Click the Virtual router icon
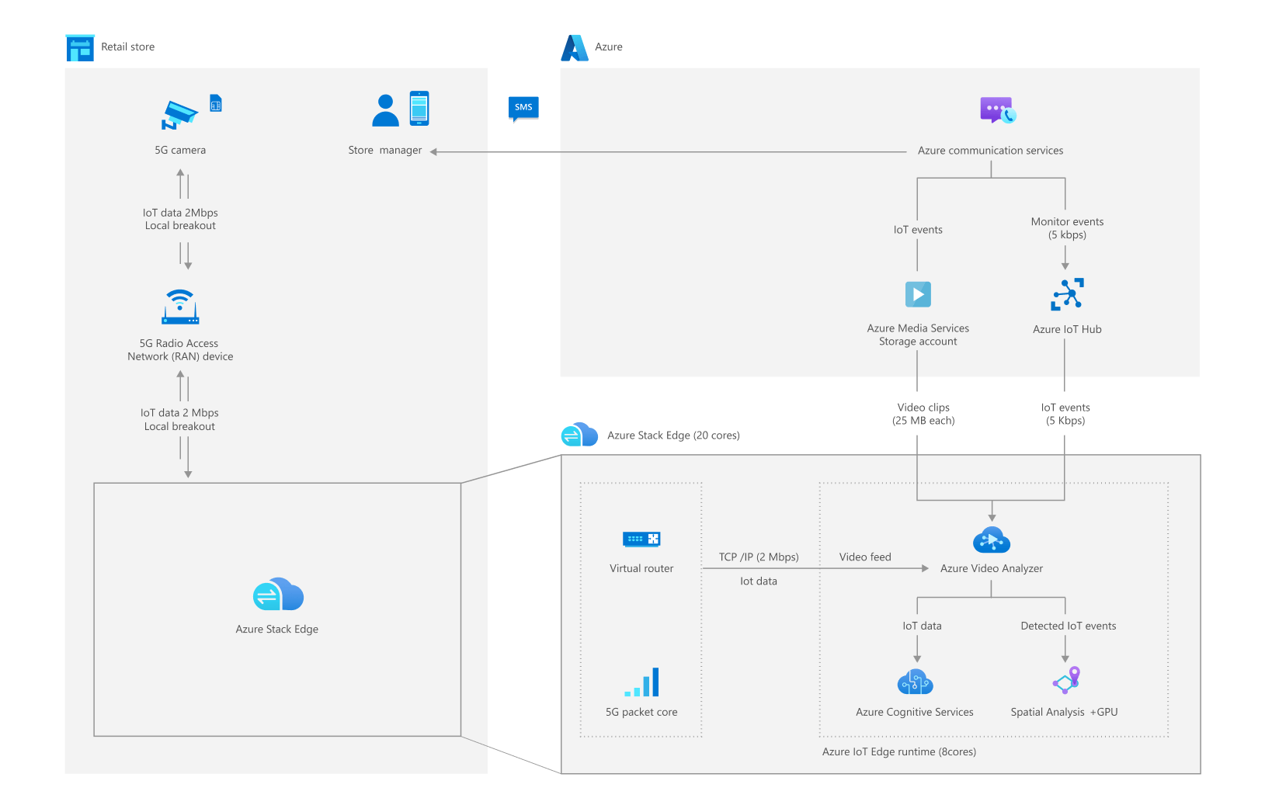The width and height of the screenshot is (1265, 805). coord(641,539)
